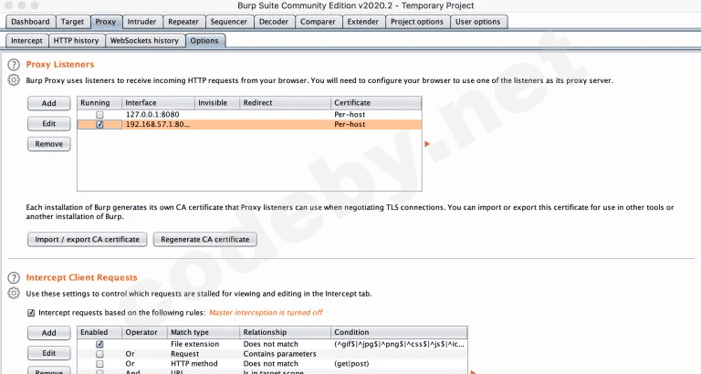Click Edit button in Intercept Client Requests
701x374 pixels.
tap(48, 353)
